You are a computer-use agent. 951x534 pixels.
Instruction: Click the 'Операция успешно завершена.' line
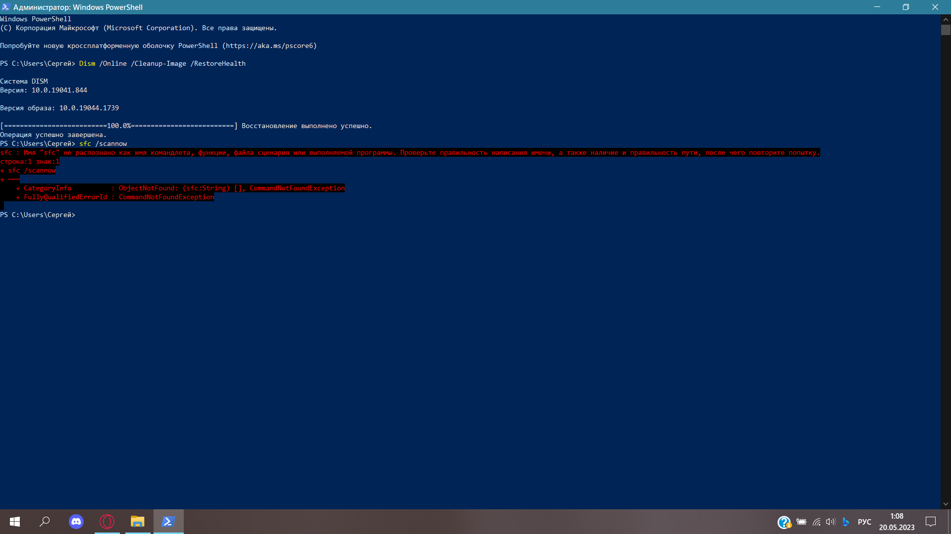point(53,135)
